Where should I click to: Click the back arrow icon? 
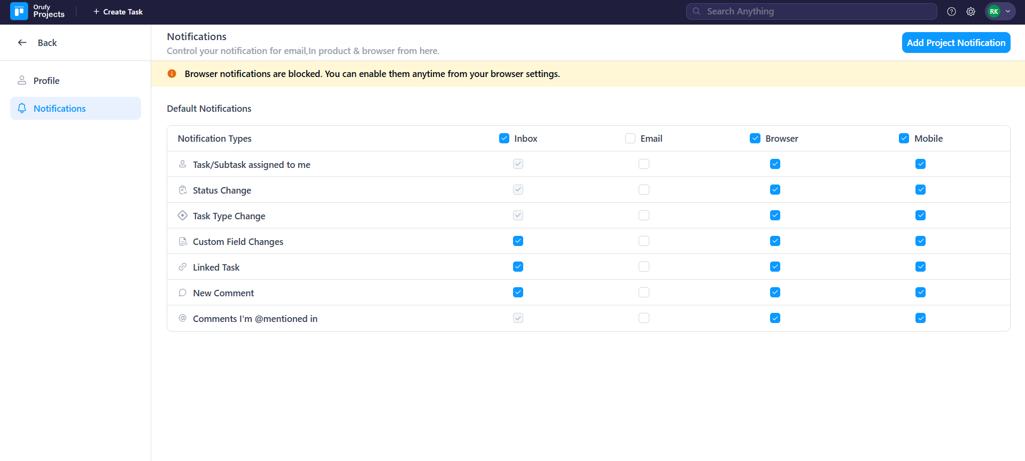22,43
